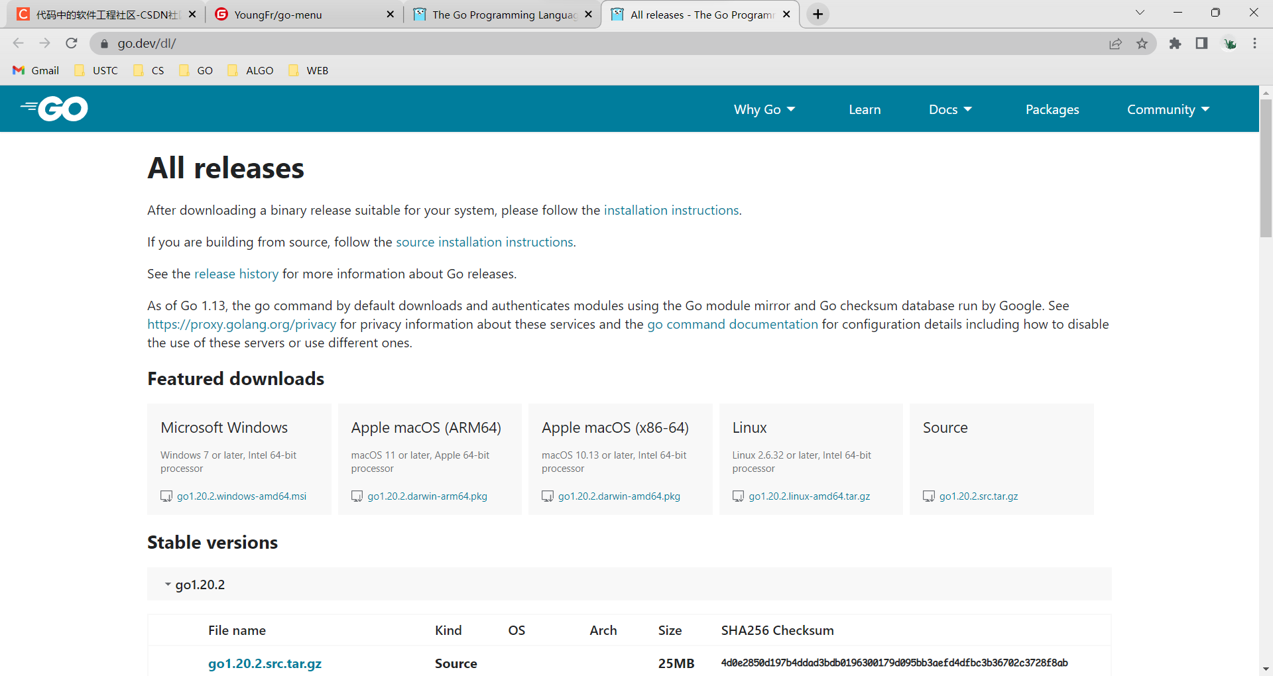Reload the page with refresh icon
Image resolution: width=1273 pixels, height=676 pixels.
coord(72,43)
